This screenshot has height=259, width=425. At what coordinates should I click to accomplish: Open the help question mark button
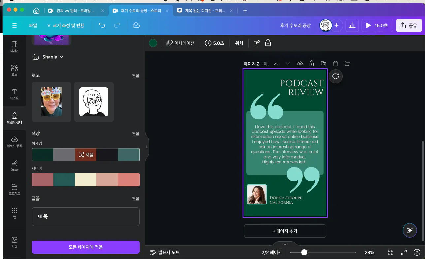pyautogui.click(x=417, y=252)
